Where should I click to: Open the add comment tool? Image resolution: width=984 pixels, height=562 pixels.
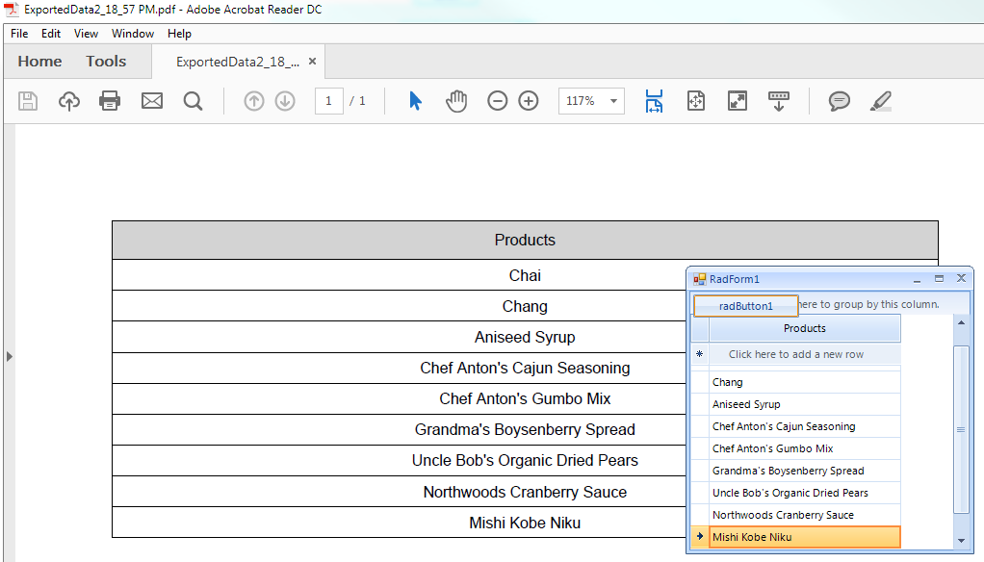point(840,101)
